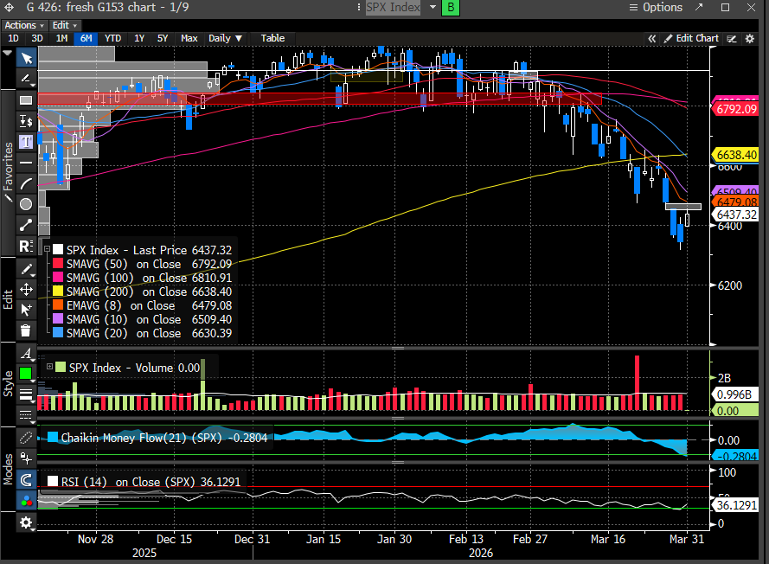Click the green color swatch in Style section
The image size is (769, 564).
(26, 374)
